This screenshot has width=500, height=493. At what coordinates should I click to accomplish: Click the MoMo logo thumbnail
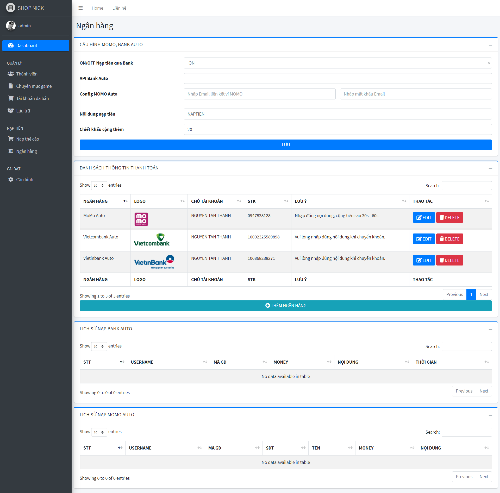(x=141, y=219)
